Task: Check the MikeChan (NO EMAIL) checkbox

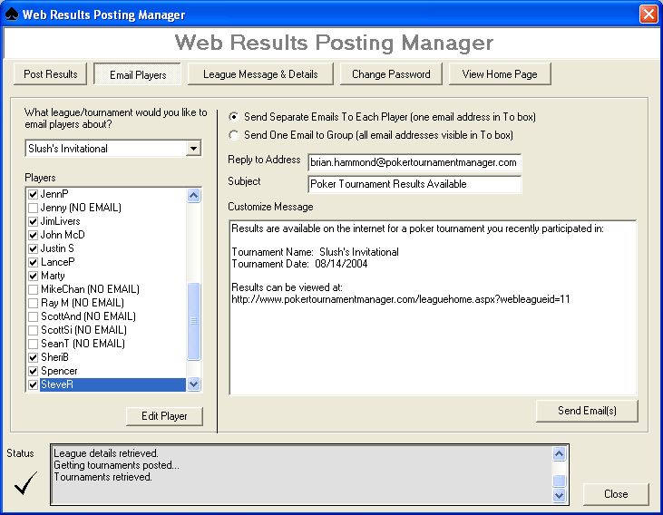Action: pyautogui.click(x=33, y=289)
